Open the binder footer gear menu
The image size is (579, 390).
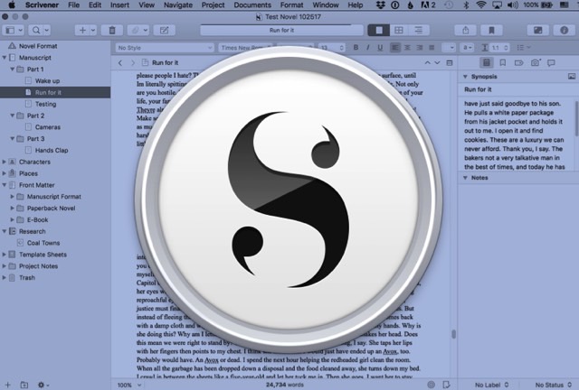click(43, 385)
